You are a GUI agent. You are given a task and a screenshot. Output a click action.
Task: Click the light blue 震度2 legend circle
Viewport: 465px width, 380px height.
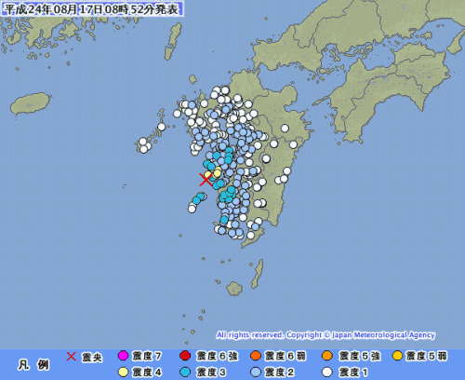point(256,372)
